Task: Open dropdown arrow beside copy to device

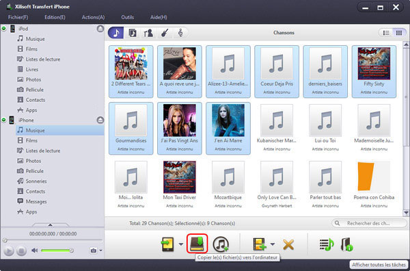Action: 181,244
